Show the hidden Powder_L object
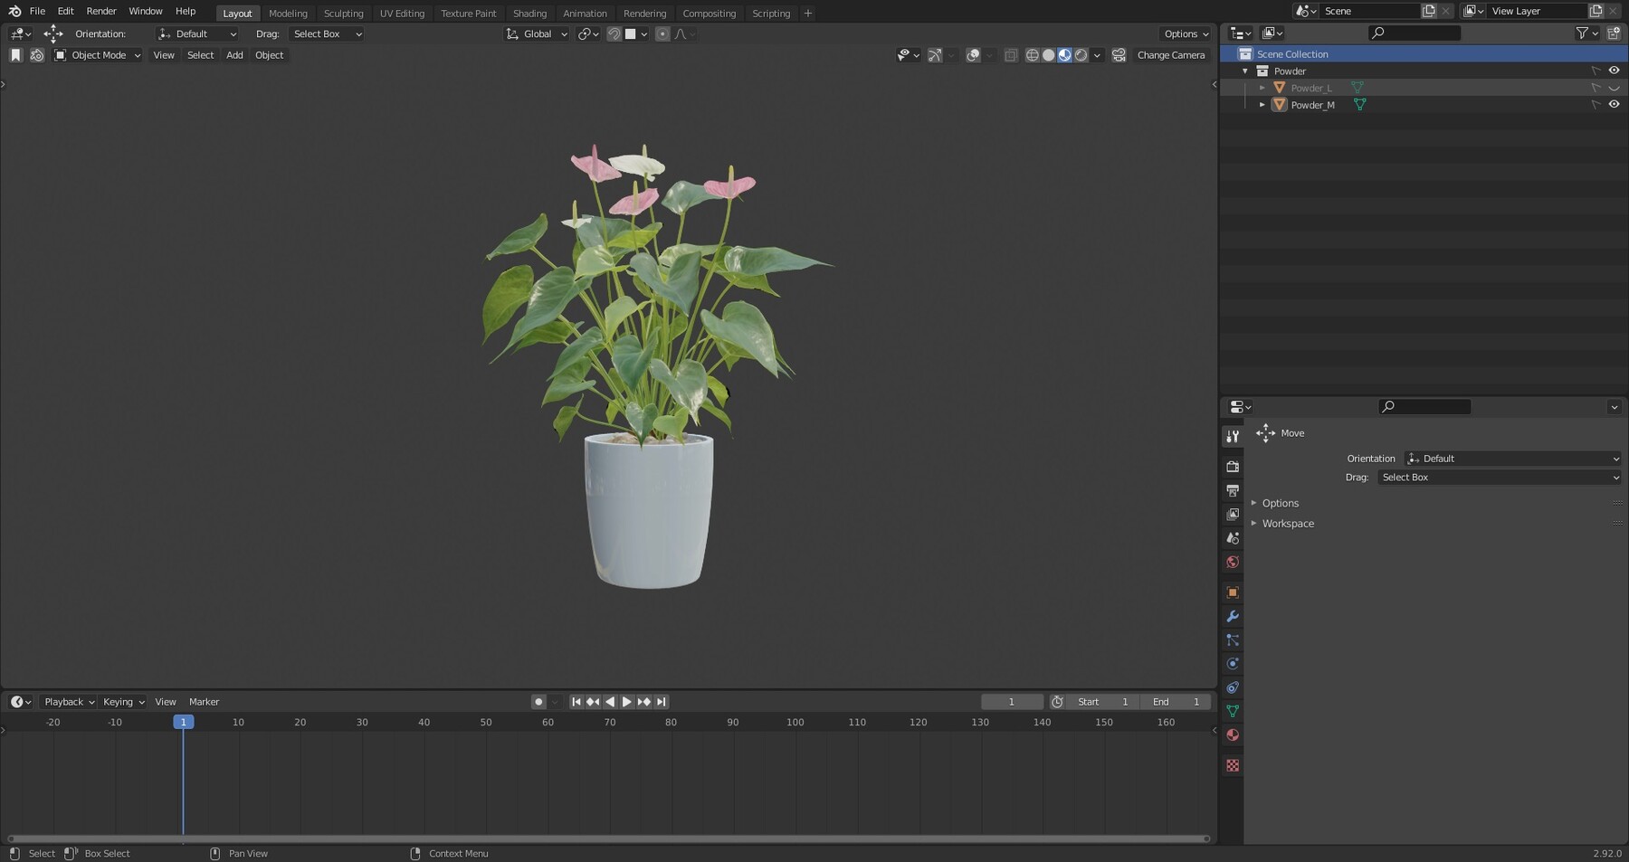 [1615, 87]
